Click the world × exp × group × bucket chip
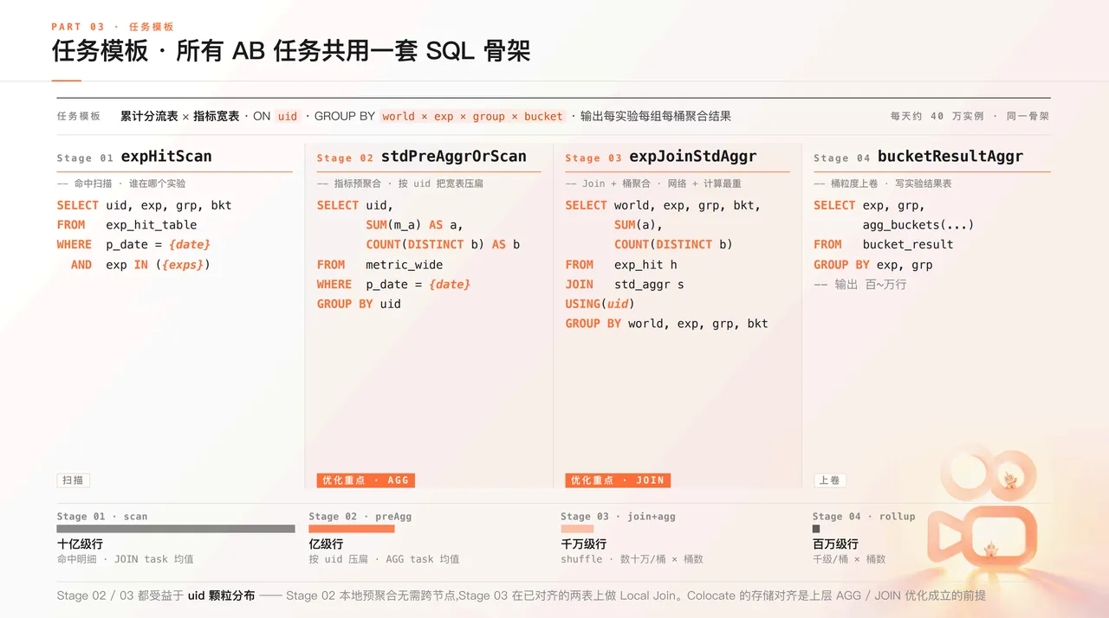Screen dimensions: 1109x618 (472, 116)
